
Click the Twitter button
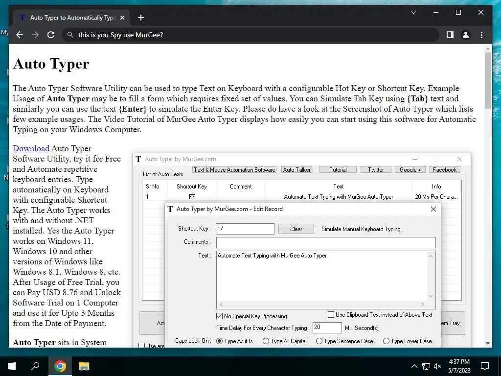pyautogui.click(x=376, y=170)
